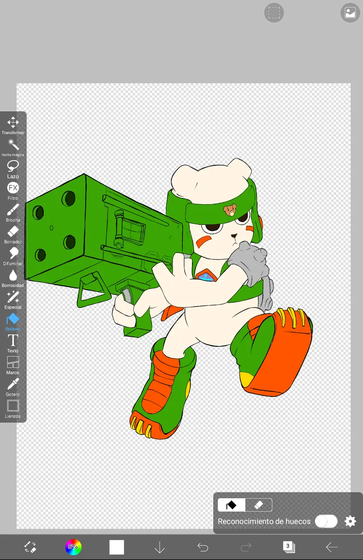Screen dimensions: 363x560
Task: Tap the downward arrow in bottom bar
Action: click(x=160, y=547)
